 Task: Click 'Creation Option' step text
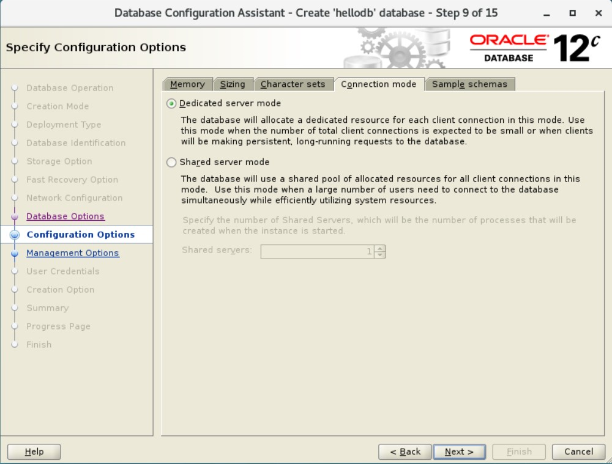tap(61, 290)
